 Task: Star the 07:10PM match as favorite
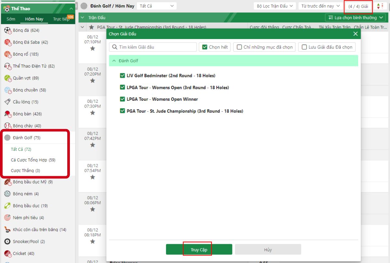click(93, 48)
